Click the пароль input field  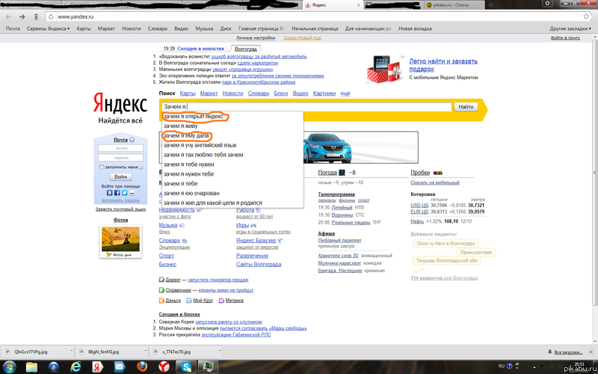click(x=120, y=158)
